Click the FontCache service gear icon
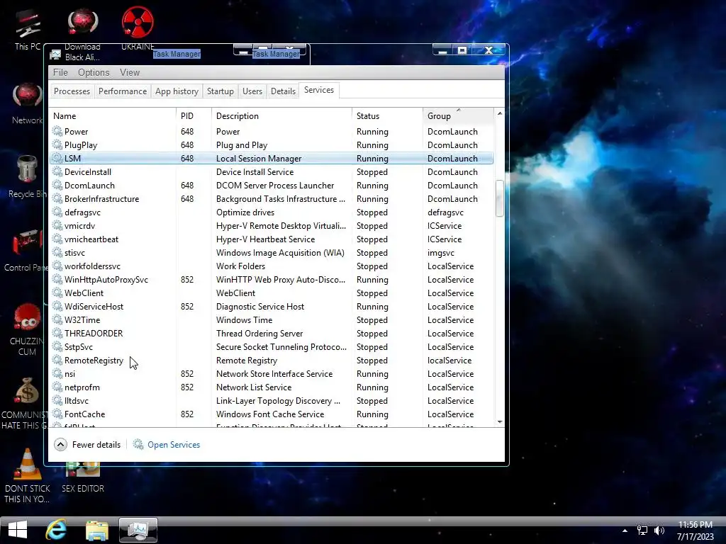 (x=57, y=414)
